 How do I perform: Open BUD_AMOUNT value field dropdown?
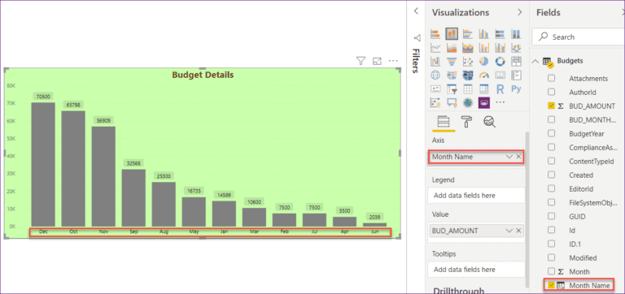509,231
